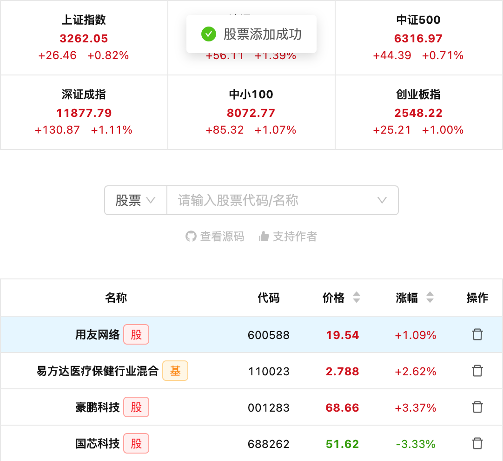This screenshot has height=461, width=503.
Task: Click the 股 tag next to 豪鹏科技
Action: coord(136,407)
